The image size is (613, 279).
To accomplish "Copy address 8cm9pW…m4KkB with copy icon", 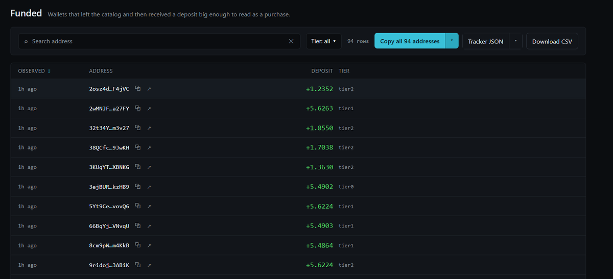I will tap(138, 245).
